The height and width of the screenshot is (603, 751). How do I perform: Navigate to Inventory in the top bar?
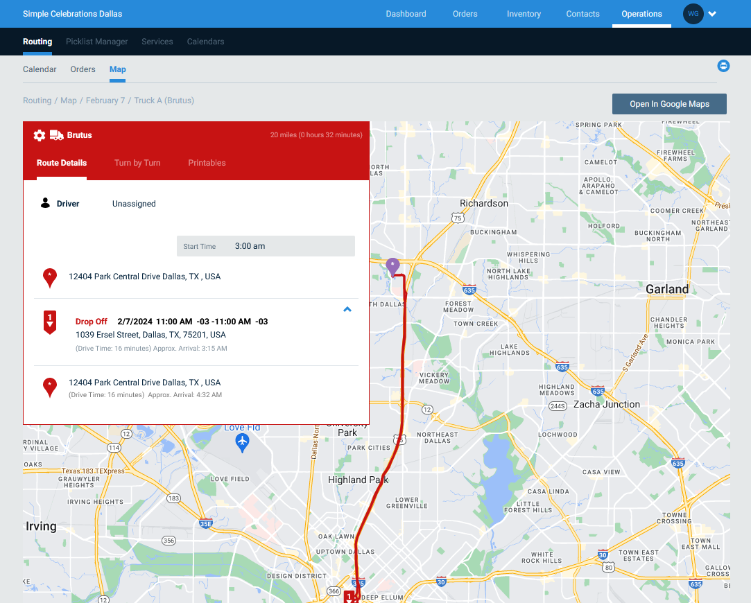point(524,14)
